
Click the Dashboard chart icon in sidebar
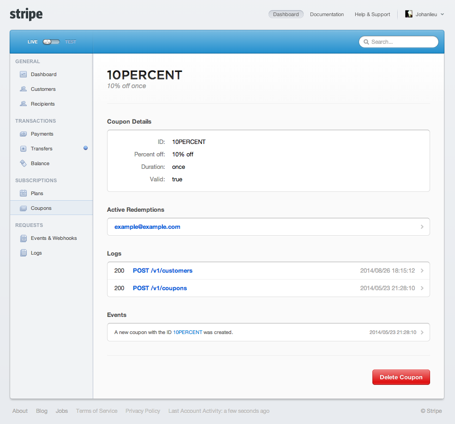coord(23,74)
